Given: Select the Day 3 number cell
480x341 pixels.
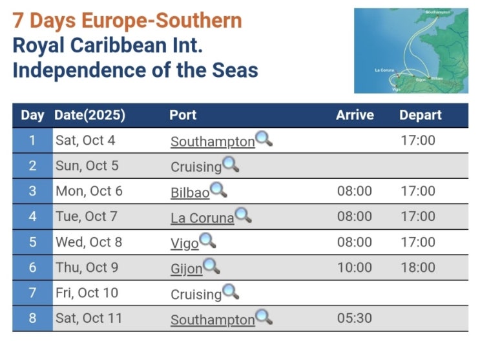Looking at the screenshot, I should pos(32,192).
